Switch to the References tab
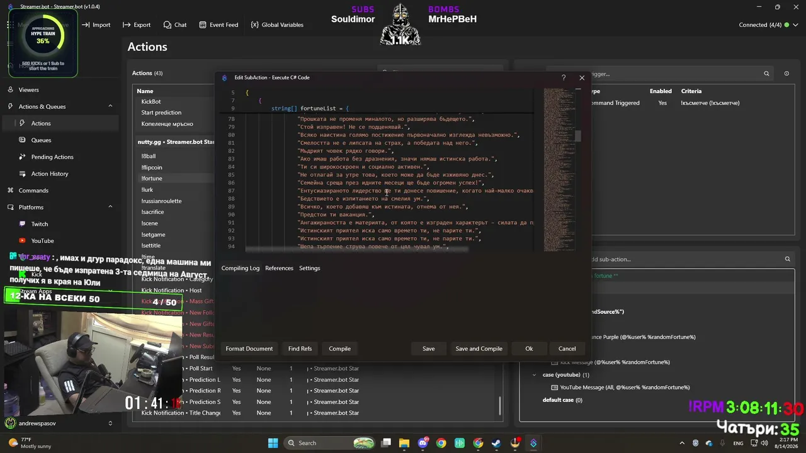 [x=279, y=268]
